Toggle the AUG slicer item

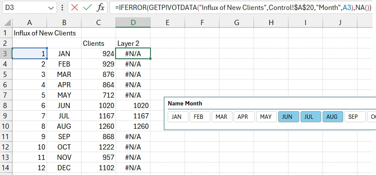point(332,117)
